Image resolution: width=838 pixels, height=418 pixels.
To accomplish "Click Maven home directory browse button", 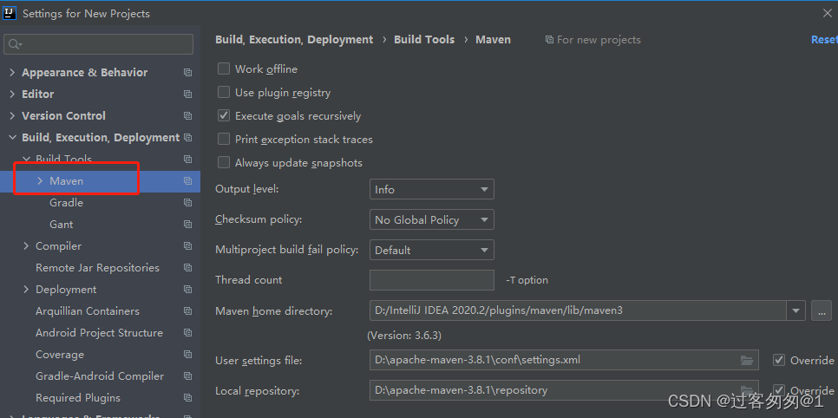I will pyautogui.click(x=822, y=310).
